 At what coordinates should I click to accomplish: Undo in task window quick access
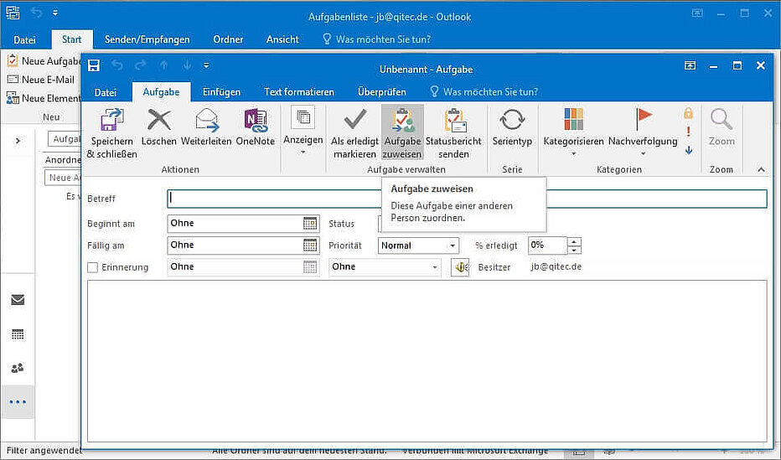click(117, 65)
